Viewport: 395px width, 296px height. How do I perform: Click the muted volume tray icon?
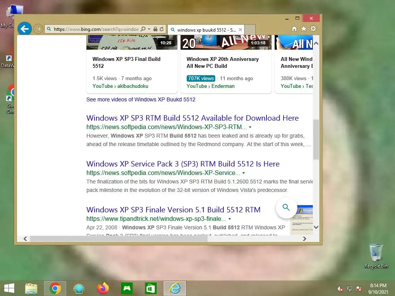click(340, 289)
